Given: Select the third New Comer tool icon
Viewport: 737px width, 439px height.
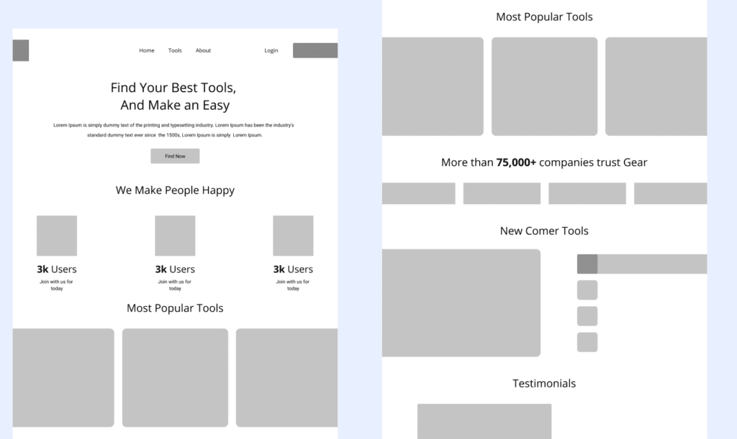Looking at the screenshot, I should coord(587,316).
